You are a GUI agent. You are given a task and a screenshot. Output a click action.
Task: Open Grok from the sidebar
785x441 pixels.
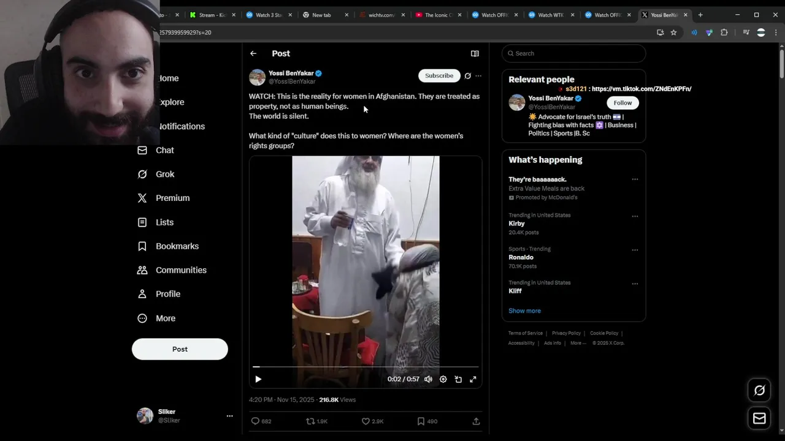click(x=156, y=174)
